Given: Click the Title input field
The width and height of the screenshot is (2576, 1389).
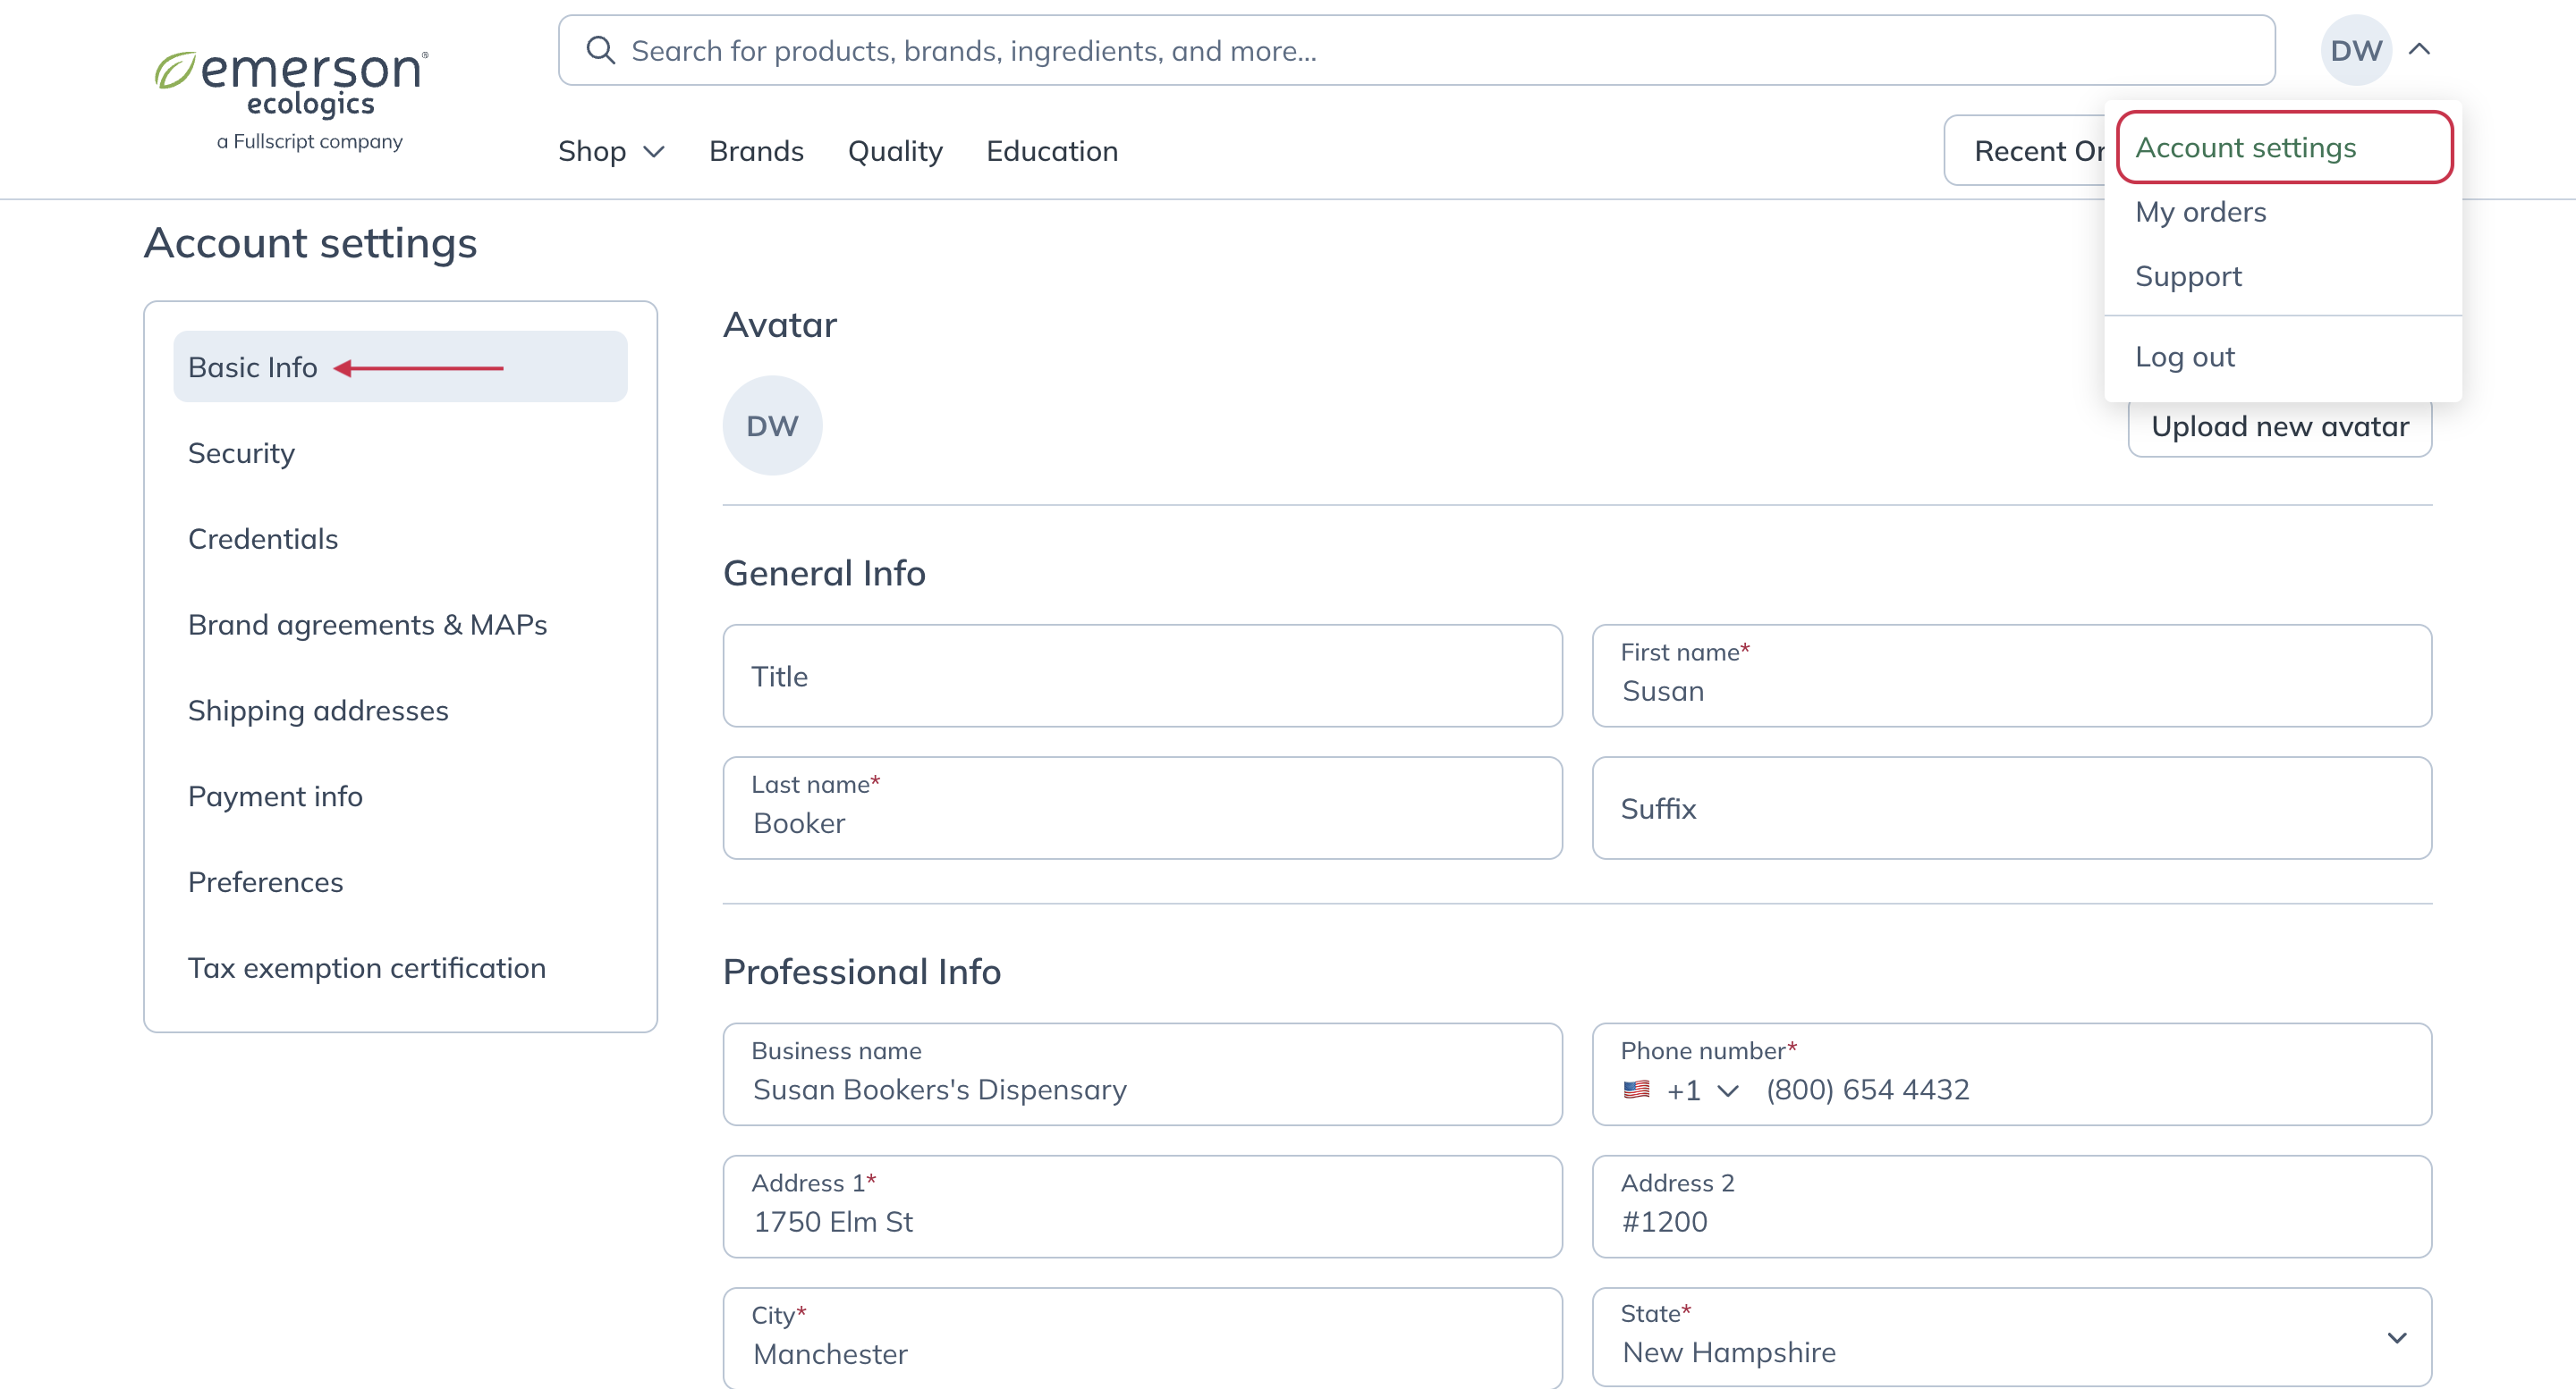Looking at the screenshot, I should (x=1142, y=676).
